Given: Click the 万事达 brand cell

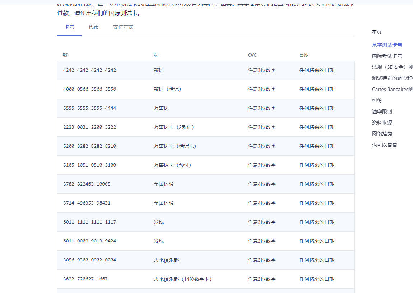Looking at the screenshot, I should pos(161,108).
